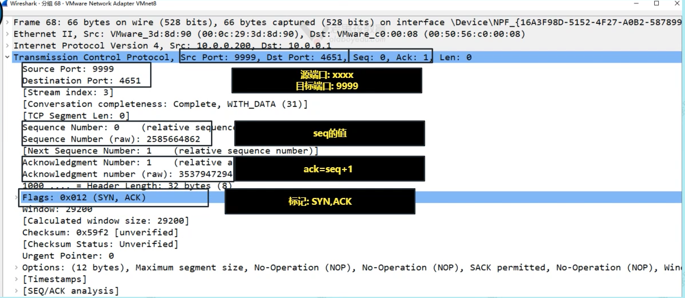
Task: Collapse the Transmission Control Protocol section
Action: pos(7,57)
